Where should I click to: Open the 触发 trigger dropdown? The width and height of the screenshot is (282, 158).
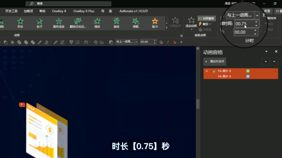click(205, 24)
